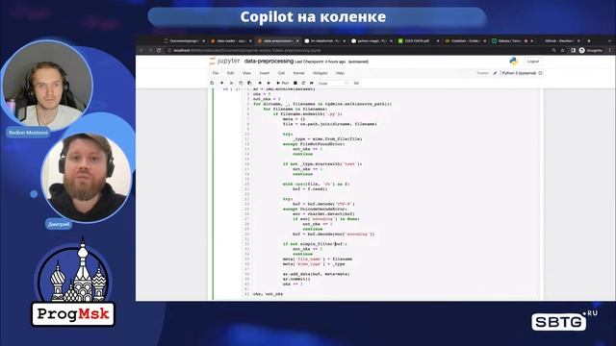The width and height of the screenshot is (616, 346).
Task: Click the Logout button
Action: coord(533,62)
